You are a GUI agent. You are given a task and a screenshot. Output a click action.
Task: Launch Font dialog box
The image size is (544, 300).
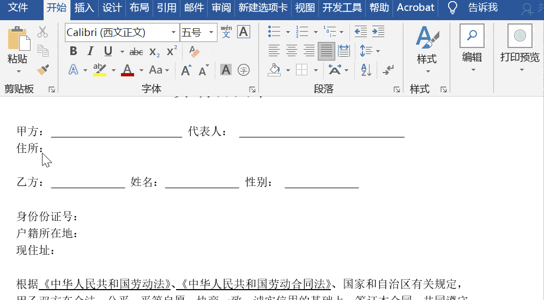coord(252,89)
